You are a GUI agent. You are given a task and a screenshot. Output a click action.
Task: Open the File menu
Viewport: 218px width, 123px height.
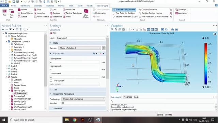click(x=4, y=5)
